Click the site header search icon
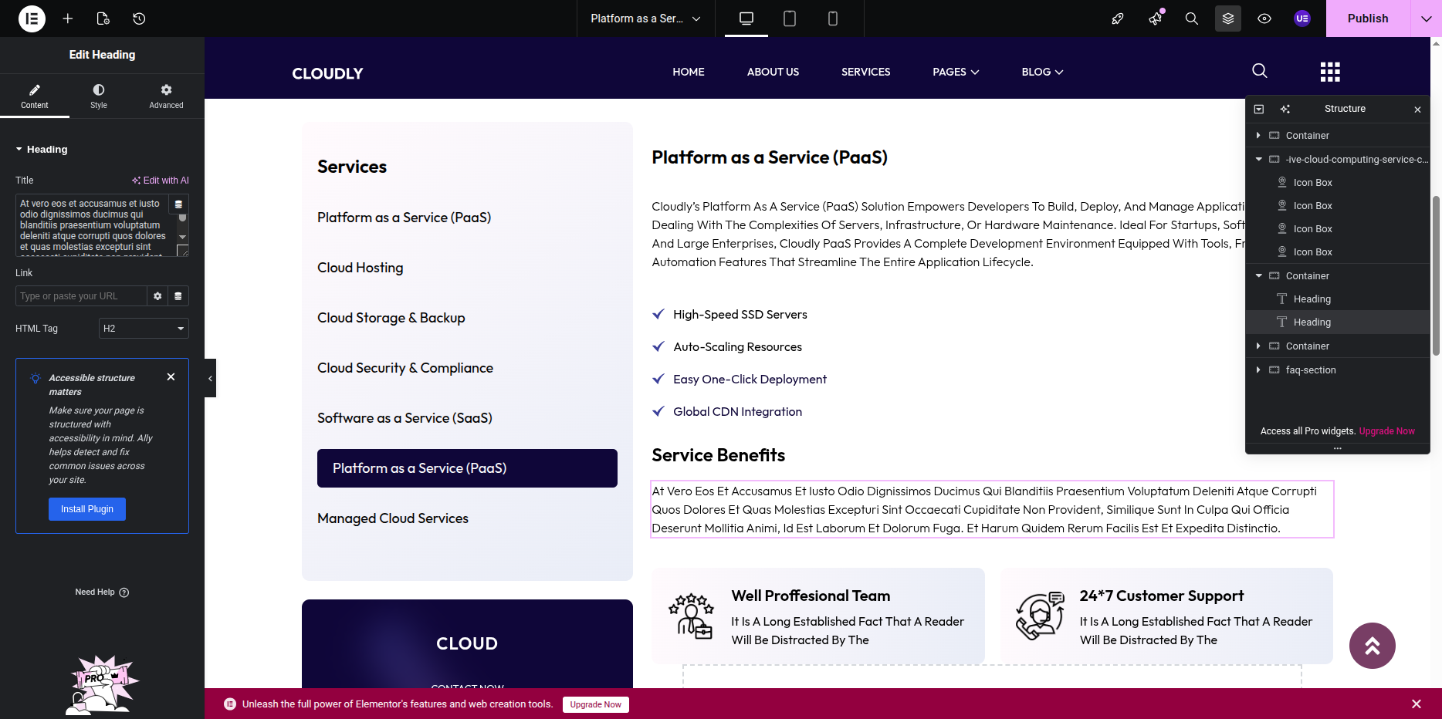Screen dimensions: 1442x719 tap(1260, 71)
